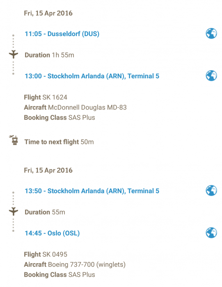
Task: Click the globe icon next to Oslo (OSL)
Action: pos(211,232)
